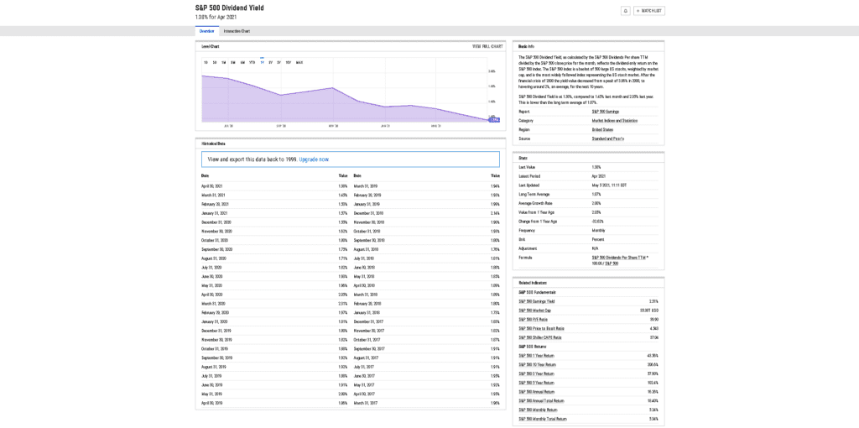The image size is (859, 428).
Task: Open the View Full Chart link
Action: tap(487, 46)
